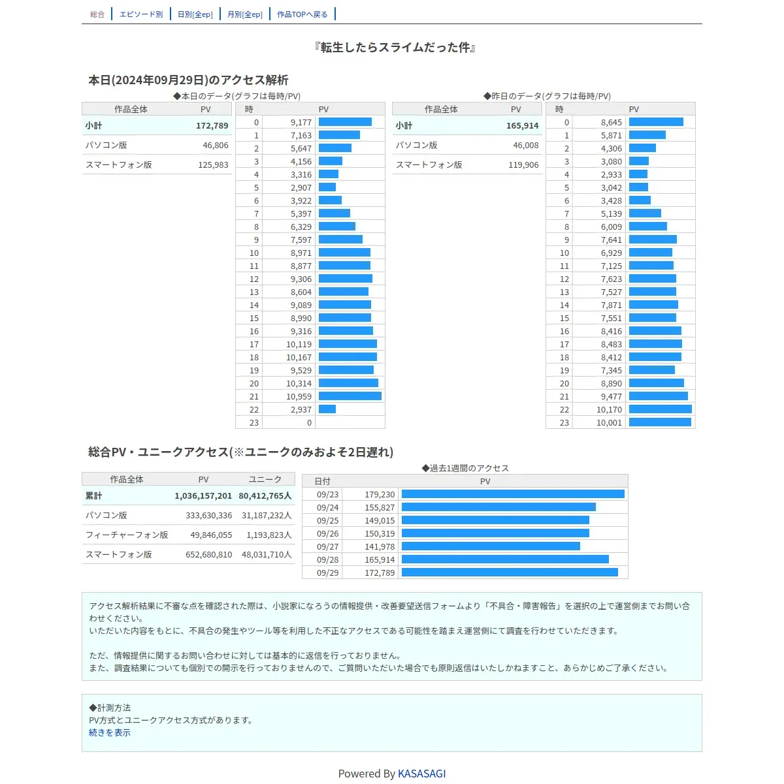
Task: Go back via 作品TOPへ戻る link
Action: (302, 14)
